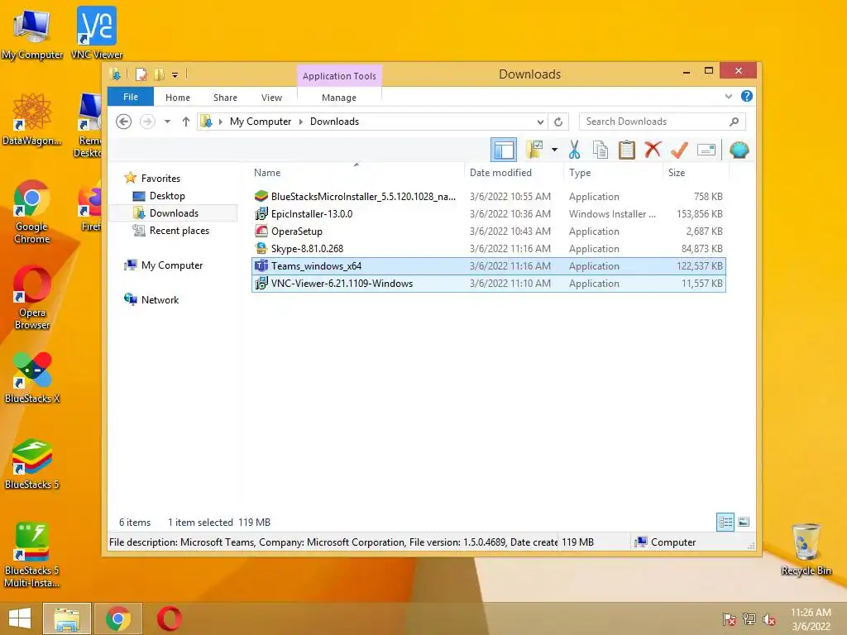
Task: Click the Opera icon on the taskbar
Action: point(169,618)
